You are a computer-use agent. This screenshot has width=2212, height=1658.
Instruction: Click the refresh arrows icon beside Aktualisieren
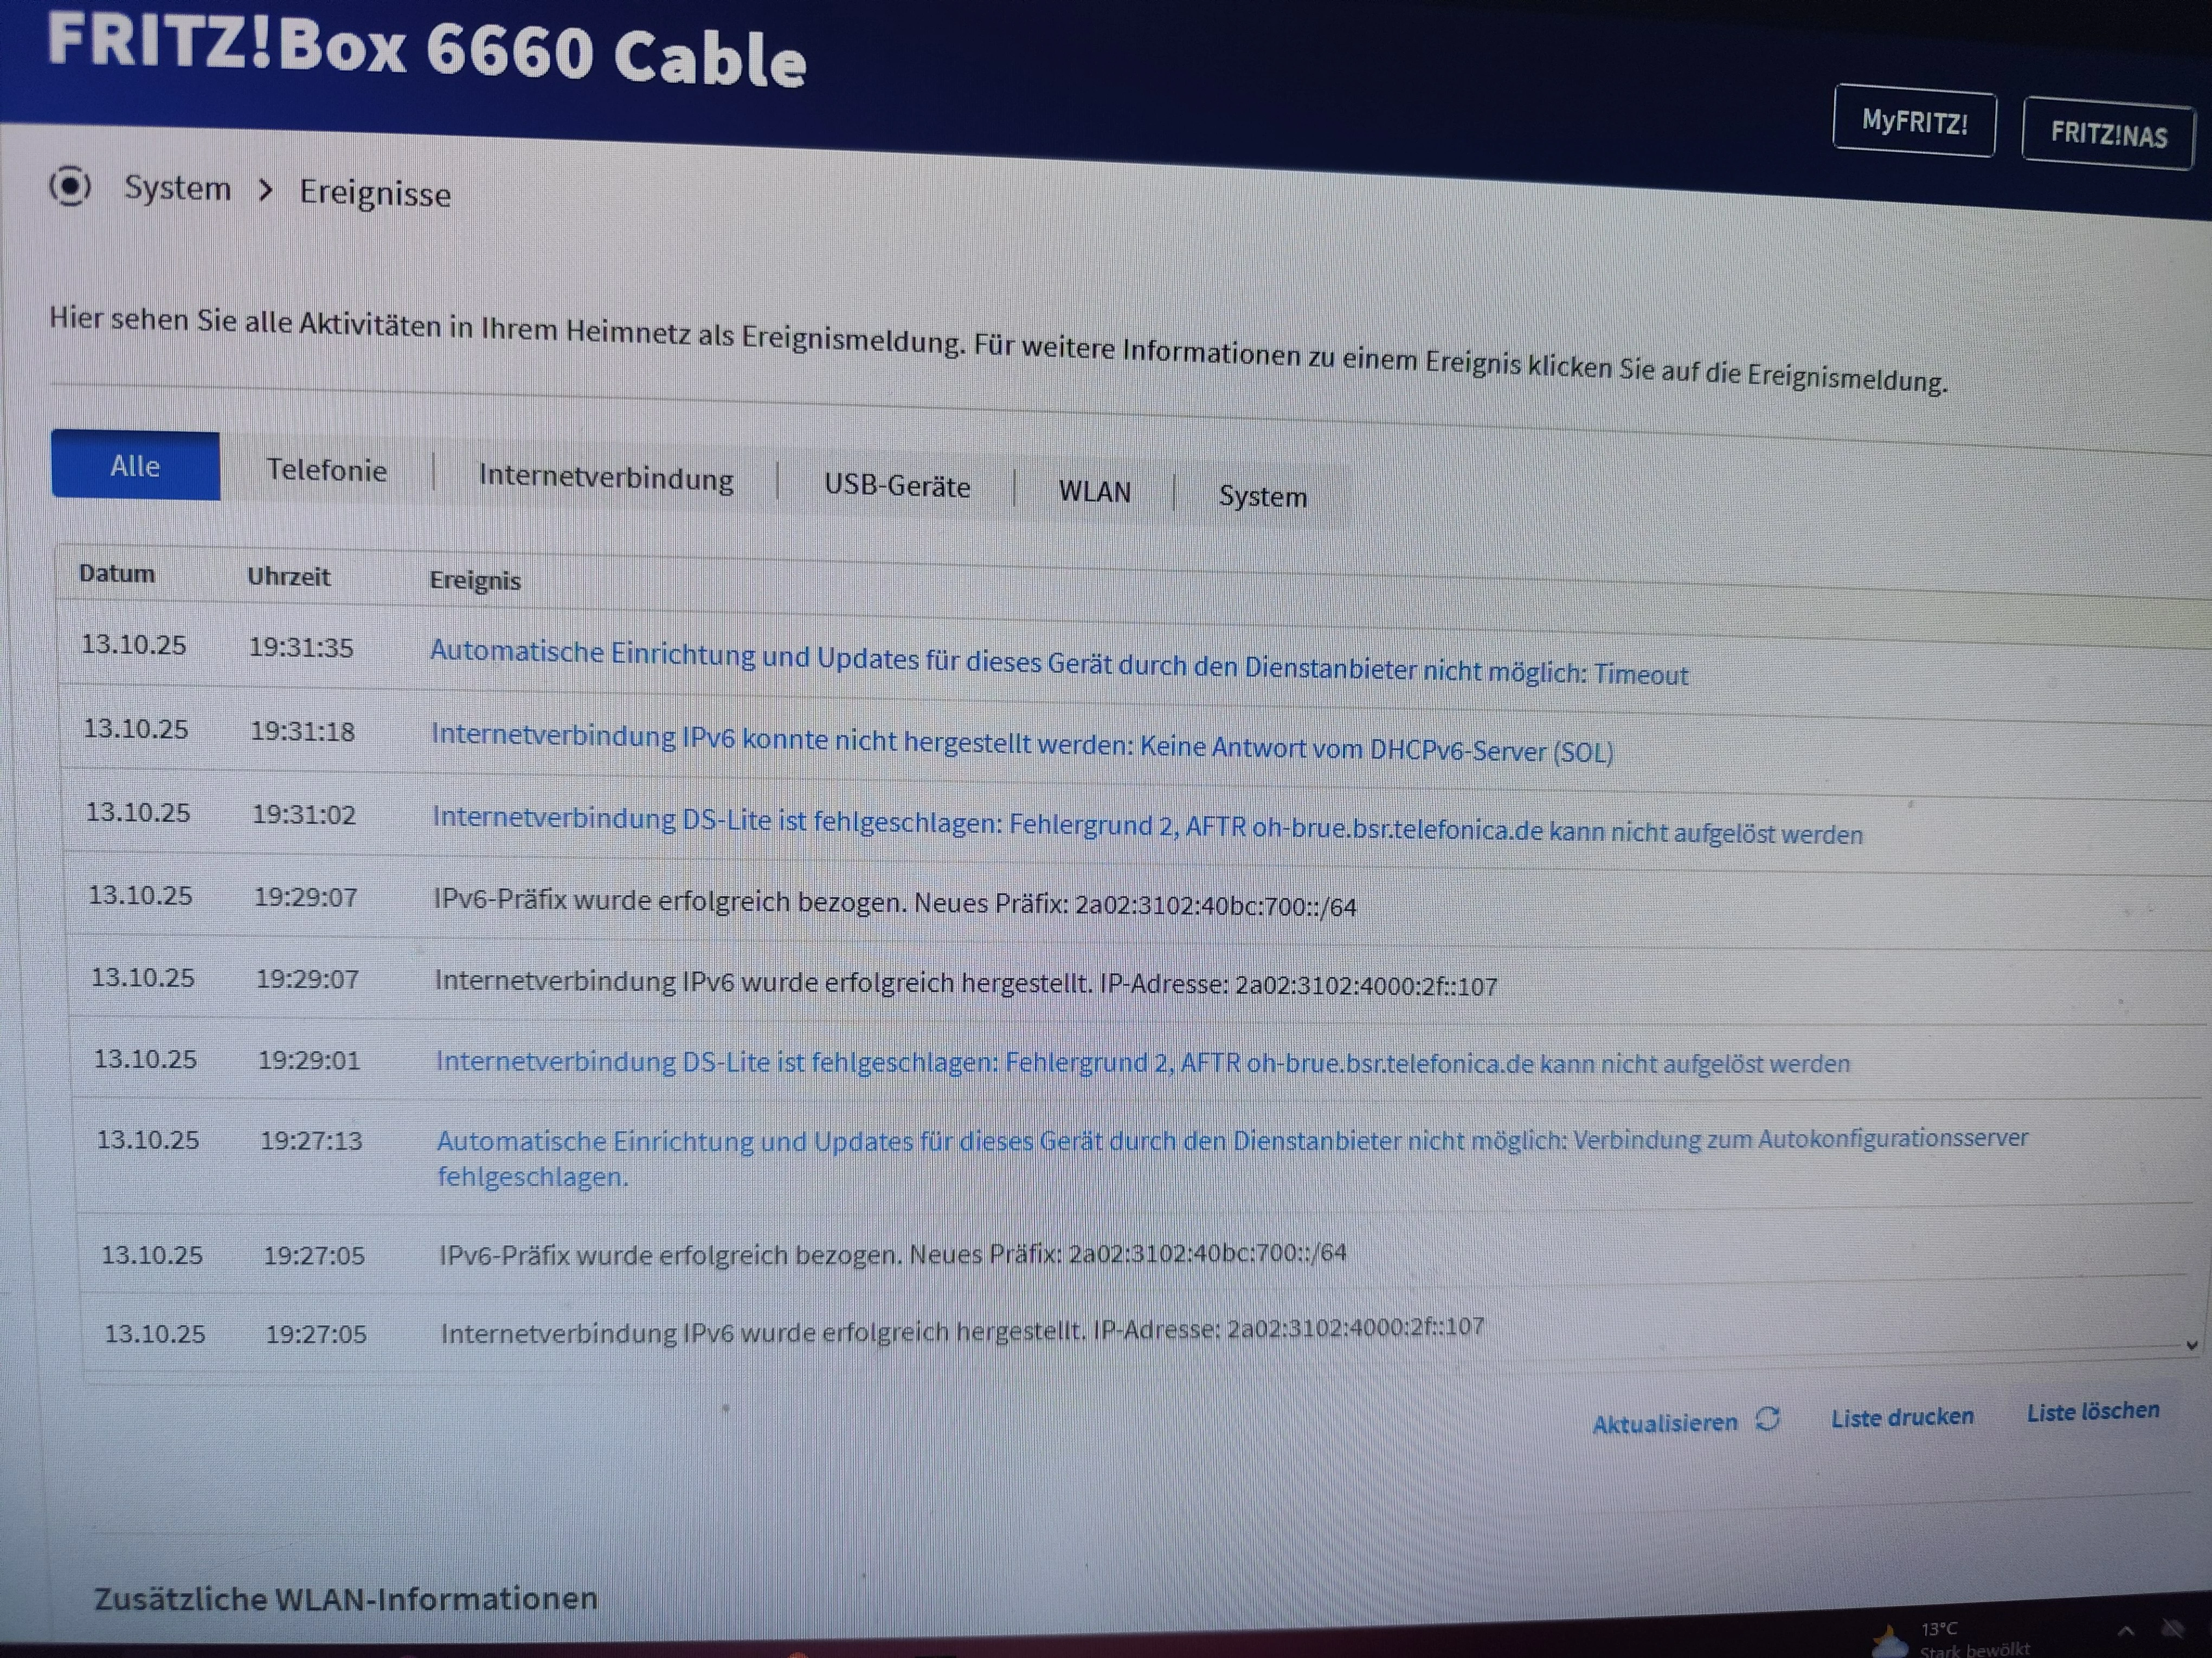point(1767,1419)
